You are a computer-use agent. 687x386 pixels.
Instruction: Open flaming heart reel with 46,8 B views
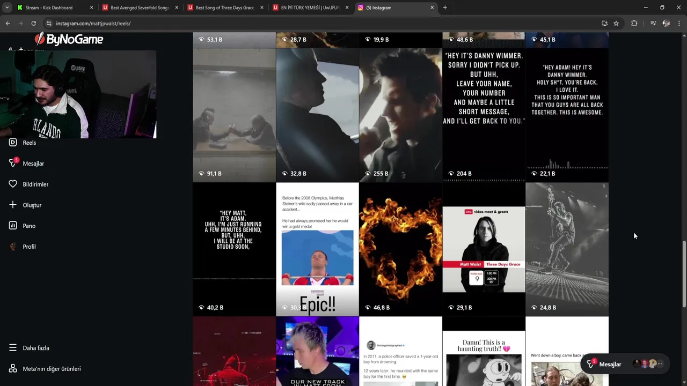point(400,249)
